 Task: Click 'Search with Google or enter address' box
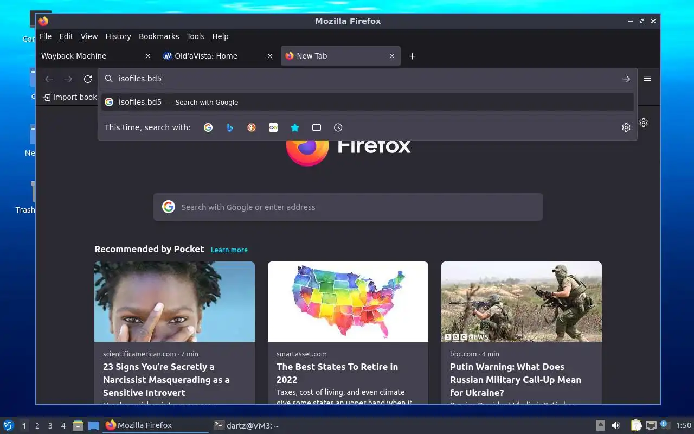point(348,207)
